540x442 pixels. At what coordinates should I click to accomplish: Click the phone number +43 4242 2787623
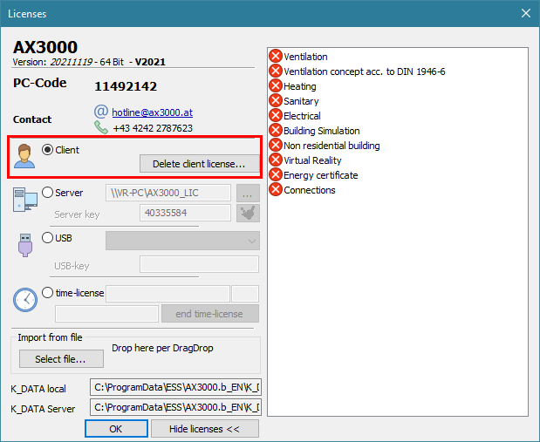153,128
